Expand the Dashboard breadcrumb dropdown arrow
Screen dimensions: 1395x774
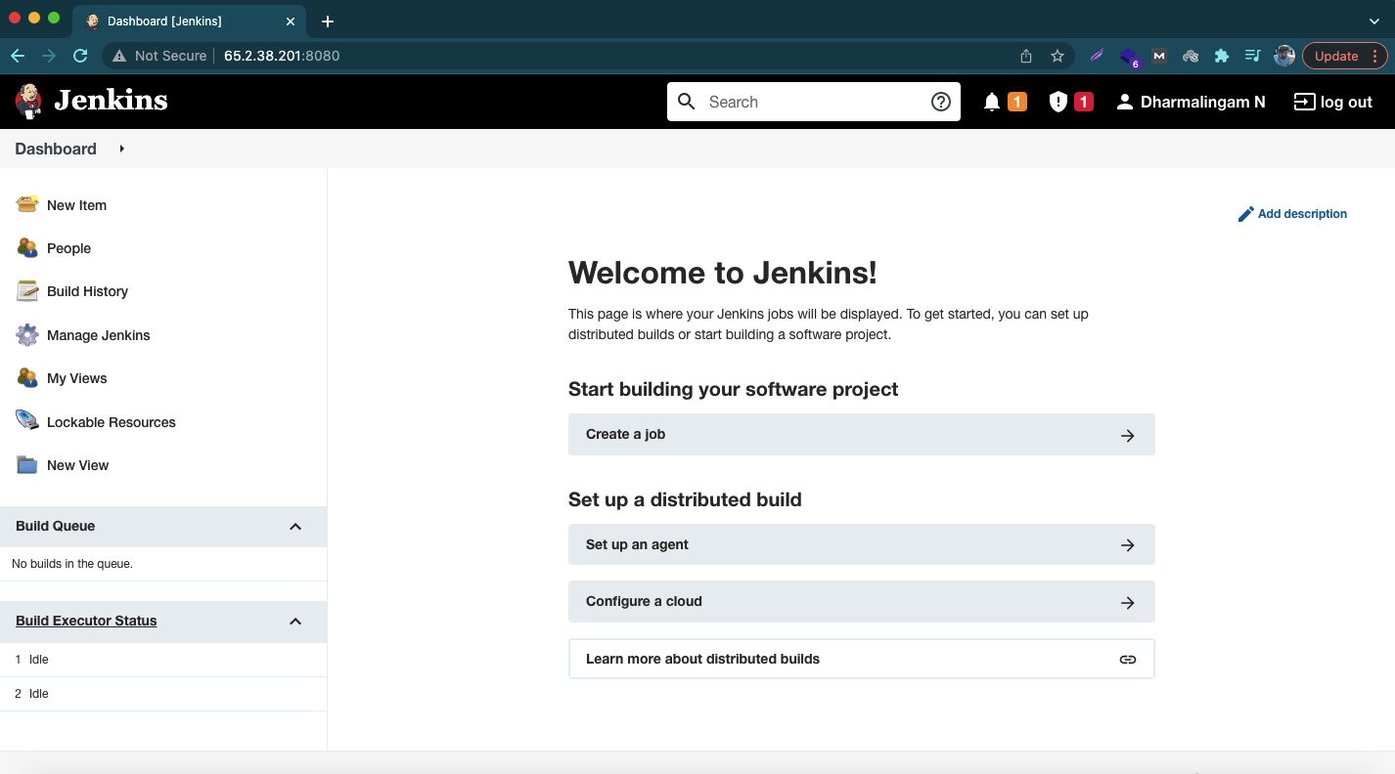point(122,149)
